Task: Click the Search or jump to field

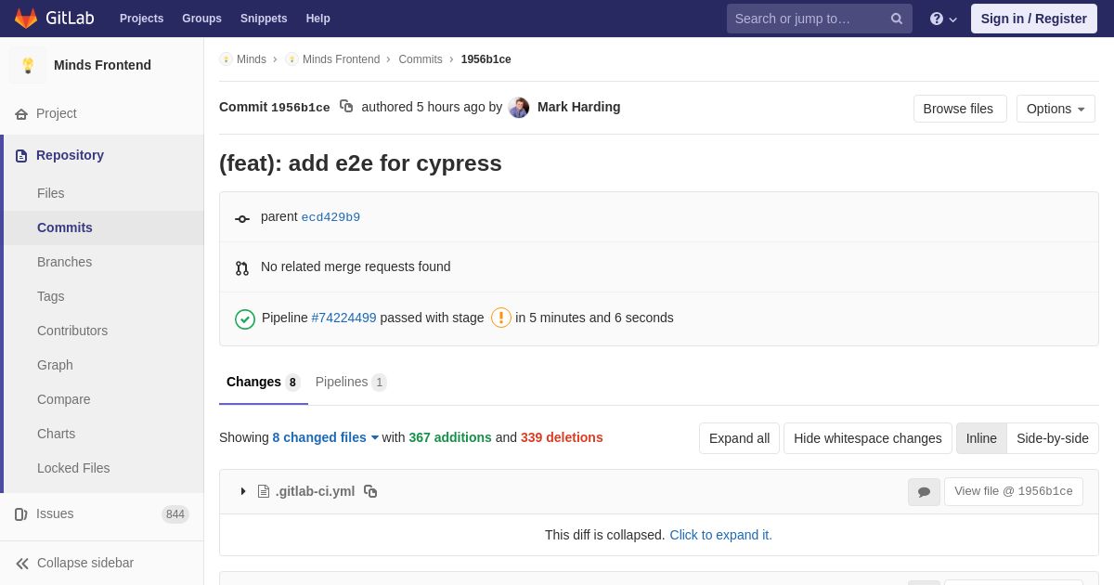Action: [x=806, y=19]
